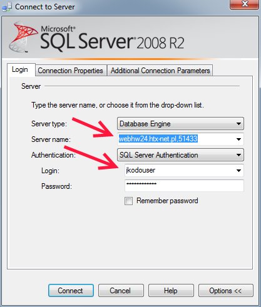Click the Cancel button

pyautogui.click(x=121, y=291)
